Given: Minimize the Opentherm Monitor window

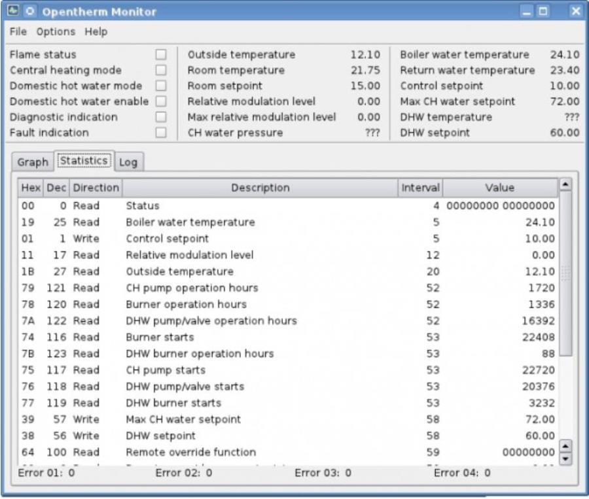Looking at the screenshot, I should [x=528, y=12].
